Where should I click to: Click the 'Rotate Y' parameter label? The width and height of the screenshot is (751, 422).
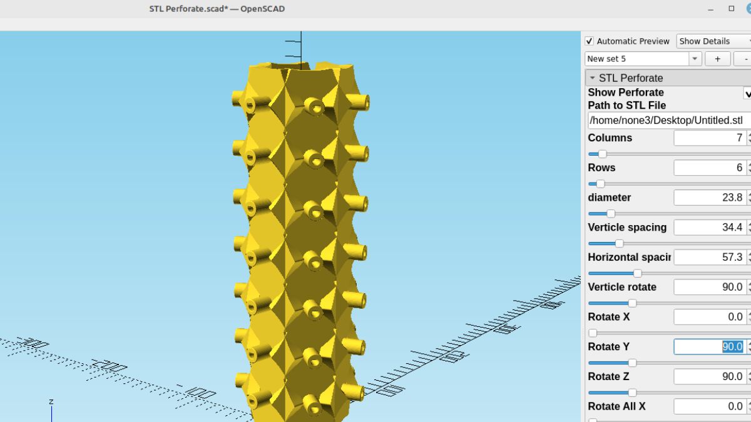609,347
